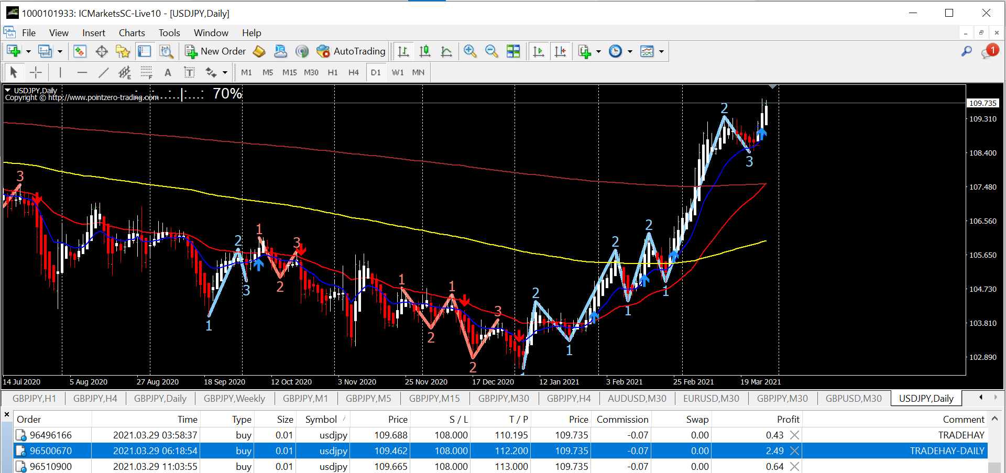The height and width of the screenshot is (473, 1006).
Task: Zoom out on the chart
Action: pos(491,51)
